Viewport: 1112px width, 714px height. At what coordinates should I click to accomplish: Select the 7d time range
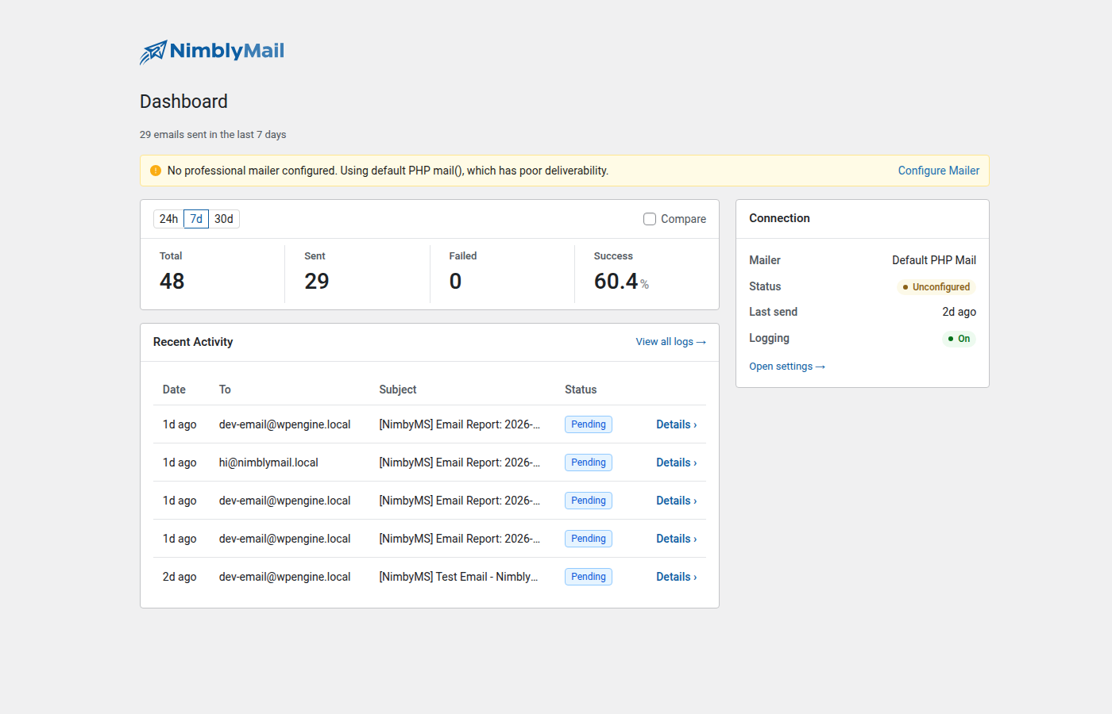click(x=196, y=219)
